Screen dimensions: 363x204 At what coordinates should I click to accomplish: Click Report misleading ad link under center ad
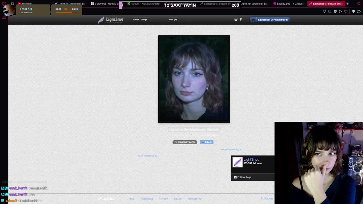coord(147,156)
